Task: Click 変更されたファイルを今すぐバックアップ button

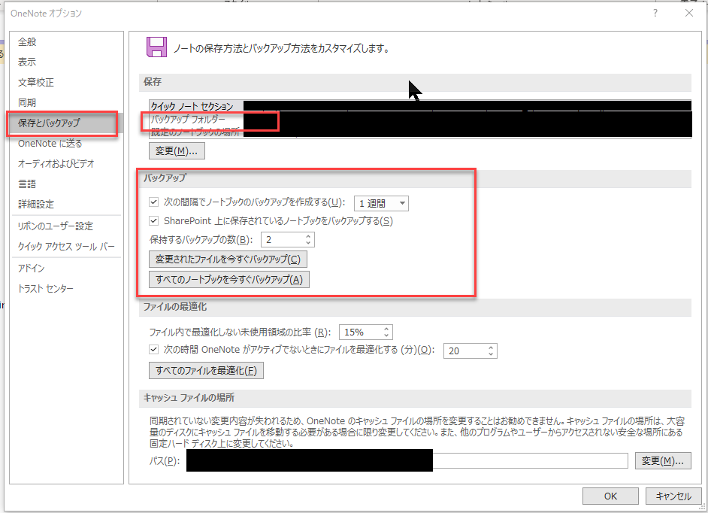Action: pos(228,260)
